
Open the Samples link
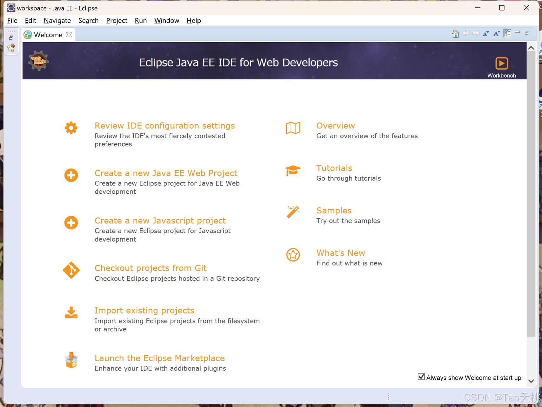(334, 210)
